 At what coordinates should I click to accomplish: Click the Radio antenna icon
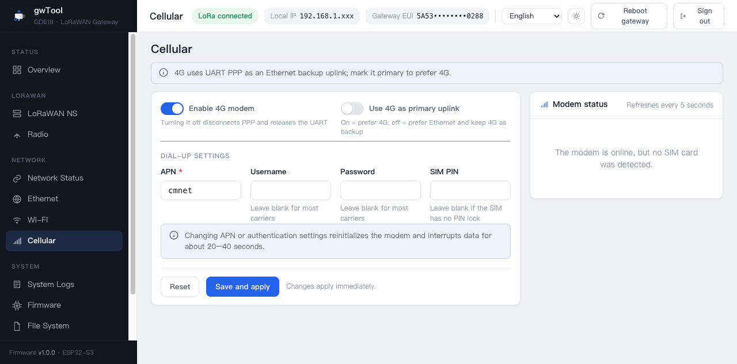(17, 134)
